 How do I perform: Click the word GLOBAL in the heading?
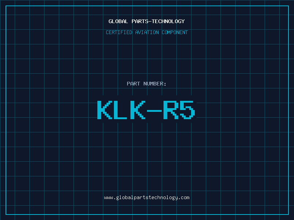(x=118, y=21)
